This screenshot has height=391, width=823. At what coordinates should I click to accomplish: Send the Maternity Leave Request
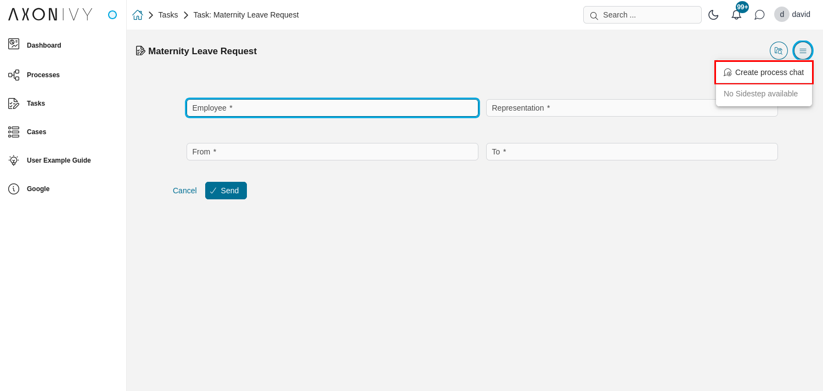coord(226,190)
